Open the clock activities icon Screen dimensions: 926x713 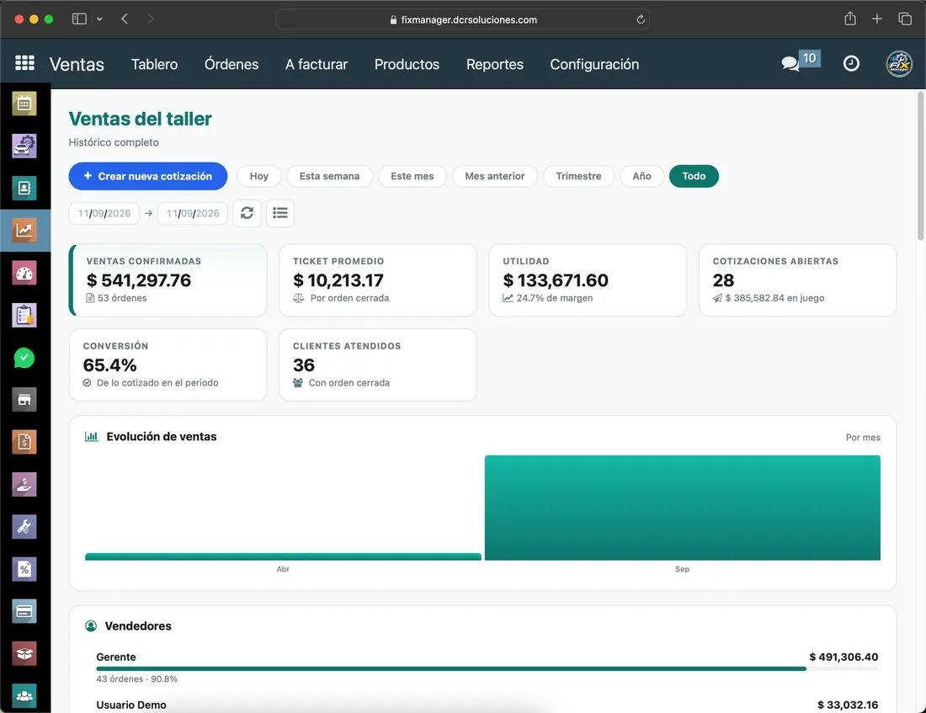[851, 63]
